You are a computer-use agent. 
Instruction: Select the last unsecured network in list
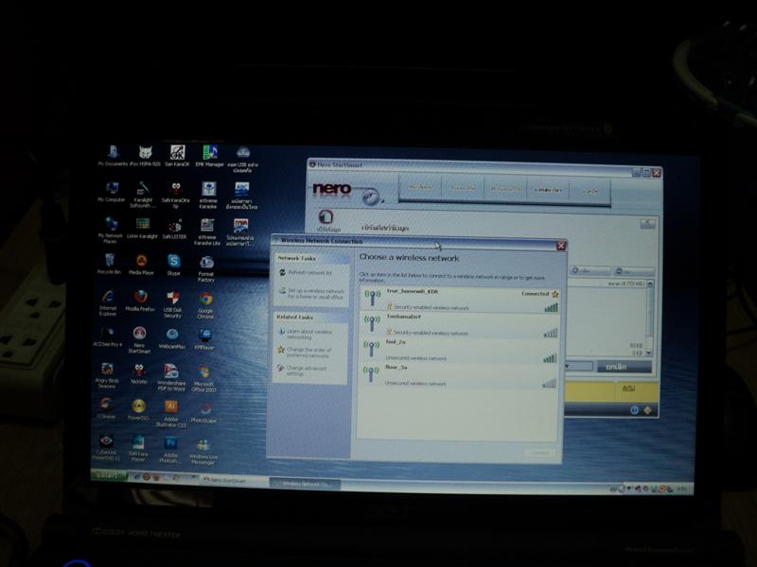coord(458,375)
